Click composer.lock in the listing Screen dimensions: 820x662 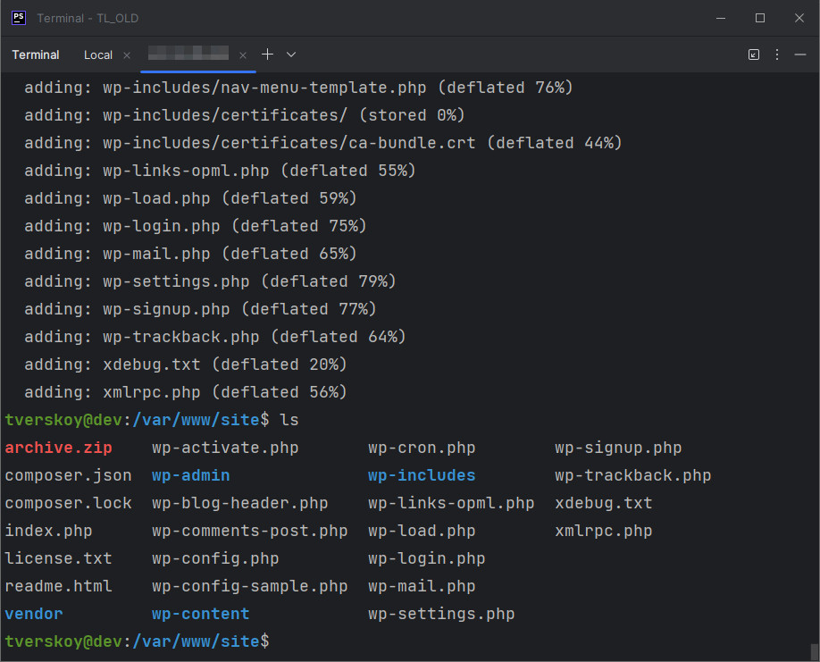click(x=68, y=503)
